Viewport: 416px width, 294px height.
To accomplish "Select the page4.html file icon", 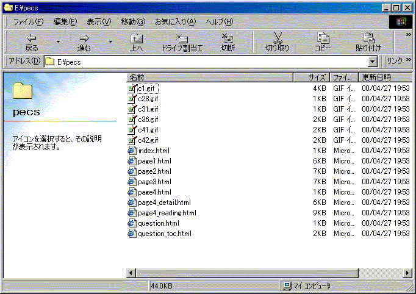I will pos(132,192).
